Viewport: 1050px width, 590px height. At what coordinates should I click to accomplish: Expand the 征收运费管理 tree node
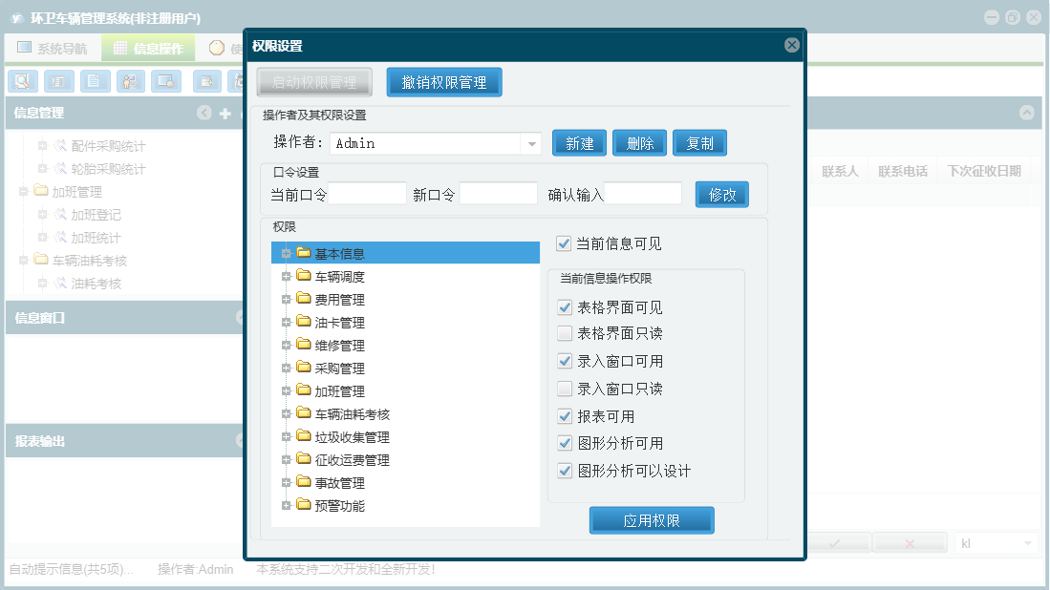coord(286,459)
